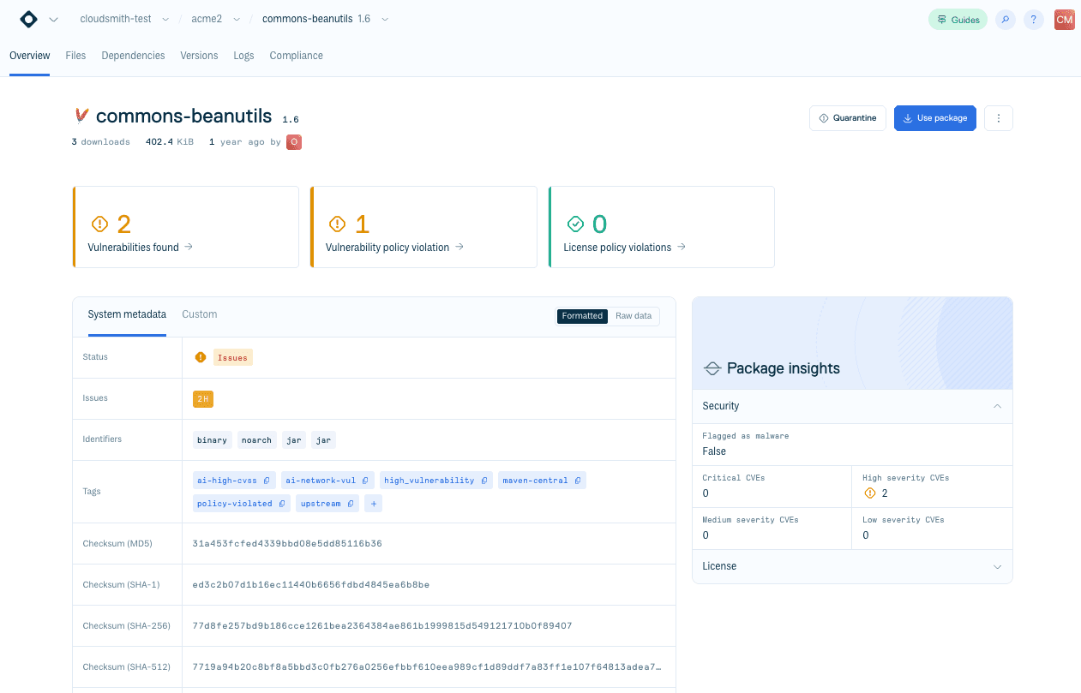Open the License policy violations card
The height and width of the screenshot is (693, 1081).
(x=662, y=227)
